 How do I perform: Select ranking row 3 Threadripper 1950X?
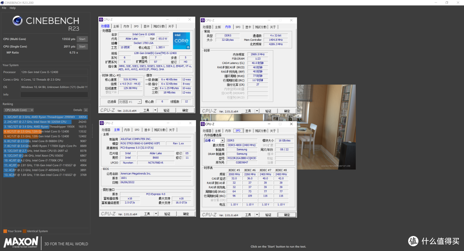(45, 127)
